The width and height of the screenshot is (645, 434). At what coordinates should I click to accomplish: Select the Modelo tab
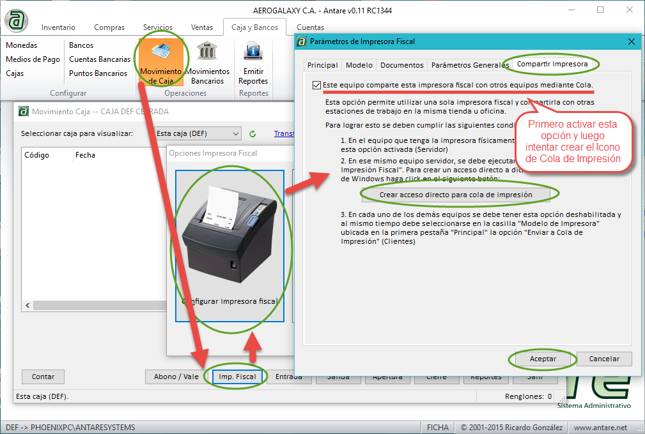[359, 65]
